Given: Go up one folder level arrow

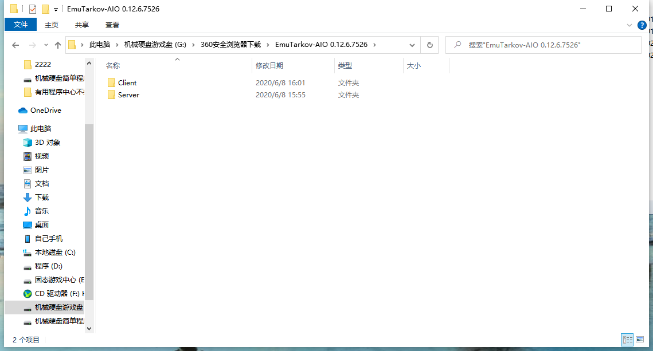Looking at the screenshot, I should [58, 45].
